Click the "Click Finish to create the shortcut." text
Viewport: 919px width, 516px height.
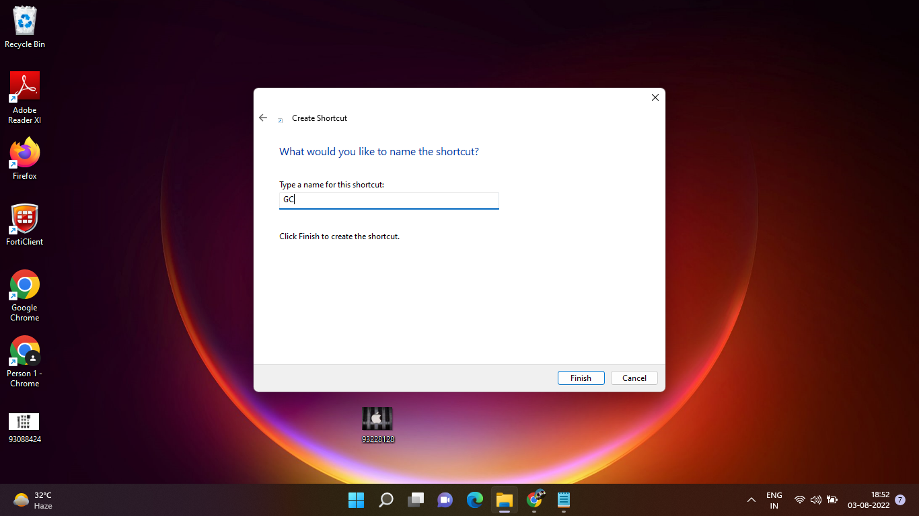click(x=339, y=236)
